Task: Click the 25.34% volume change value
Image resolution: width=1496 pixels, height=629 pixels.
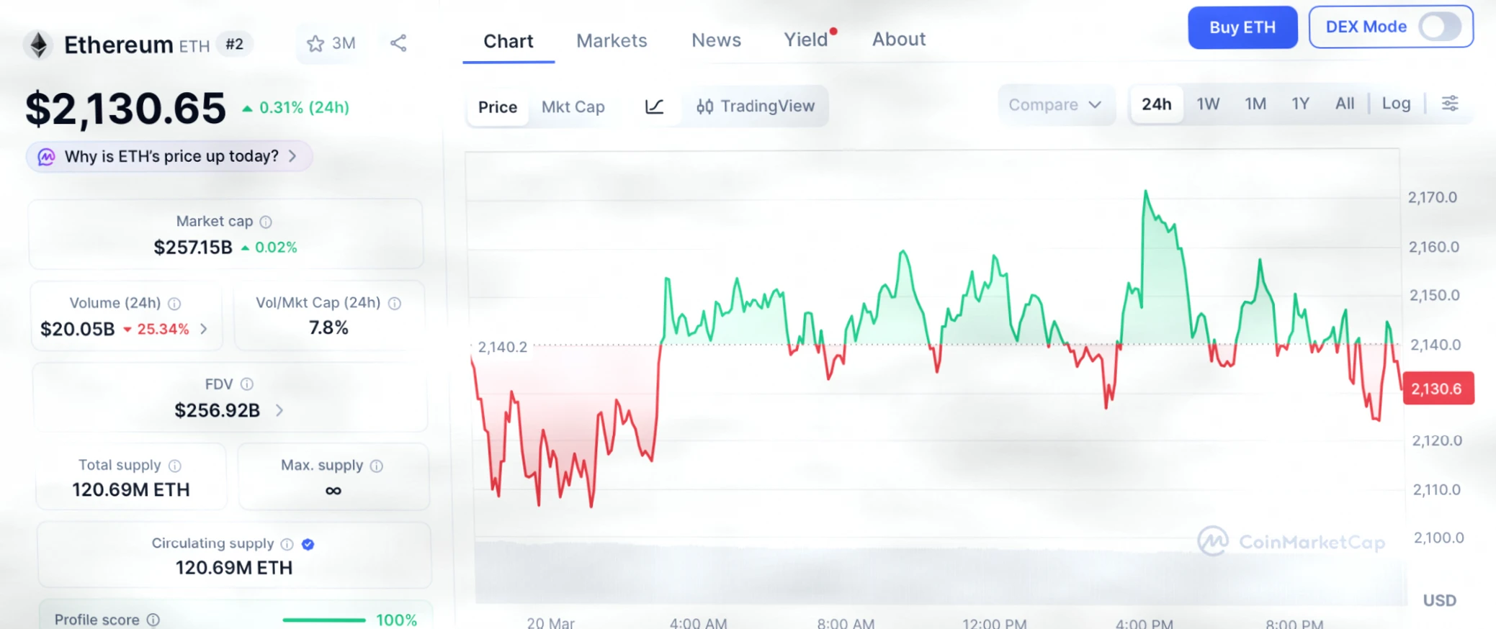Action: (163, 330)
